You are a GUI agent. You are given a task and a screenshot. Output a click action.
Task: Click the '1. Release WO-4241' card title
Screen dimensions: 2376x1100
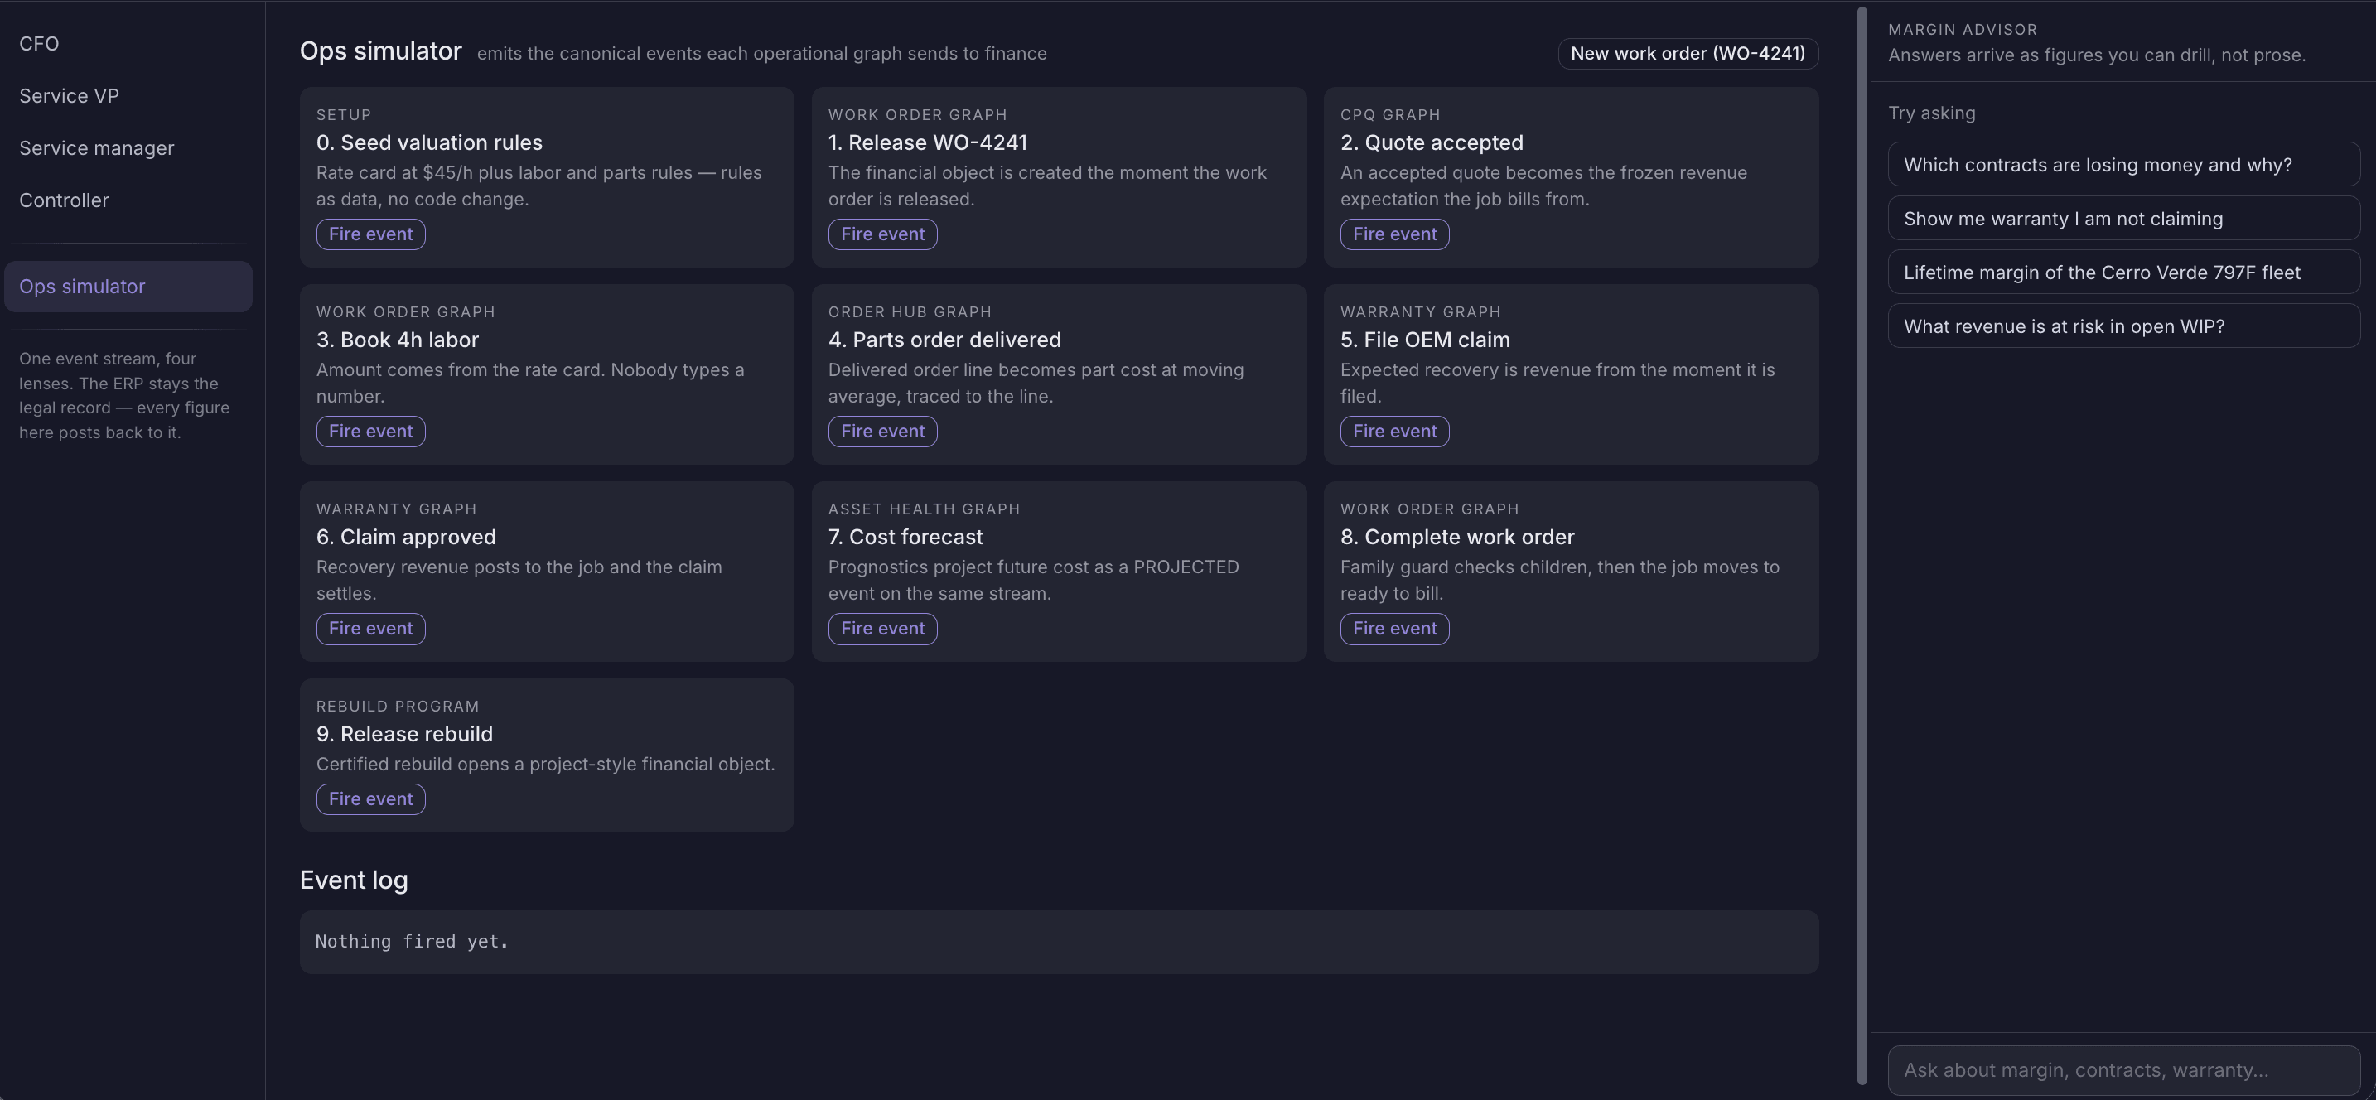pyautogui.click(x=927, y=143)
